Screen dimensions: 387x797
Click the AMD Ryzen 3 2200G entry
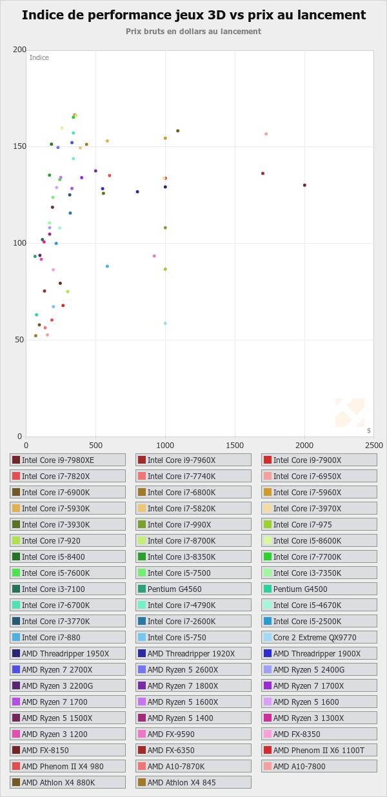point(68,685)
